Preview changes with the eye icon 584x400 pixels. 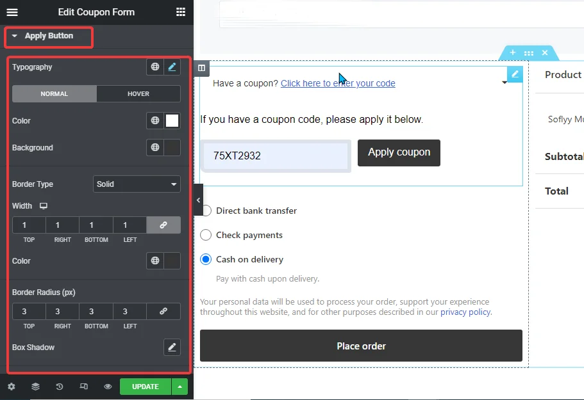tap(108, 387)
